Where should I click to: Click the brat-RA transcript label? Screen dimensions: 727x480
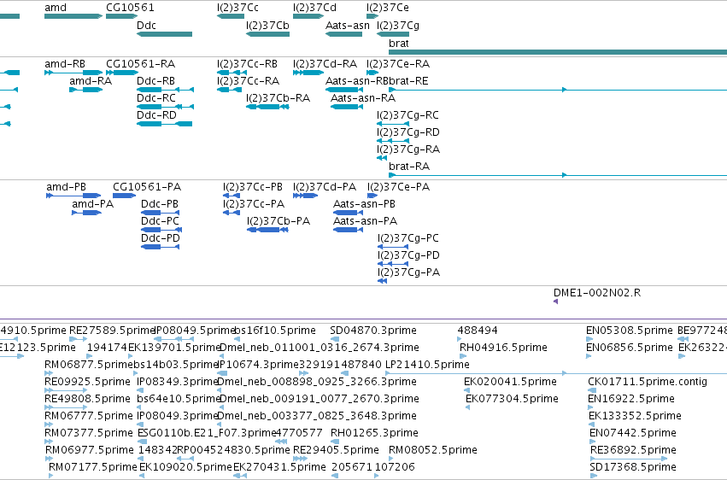409,167
